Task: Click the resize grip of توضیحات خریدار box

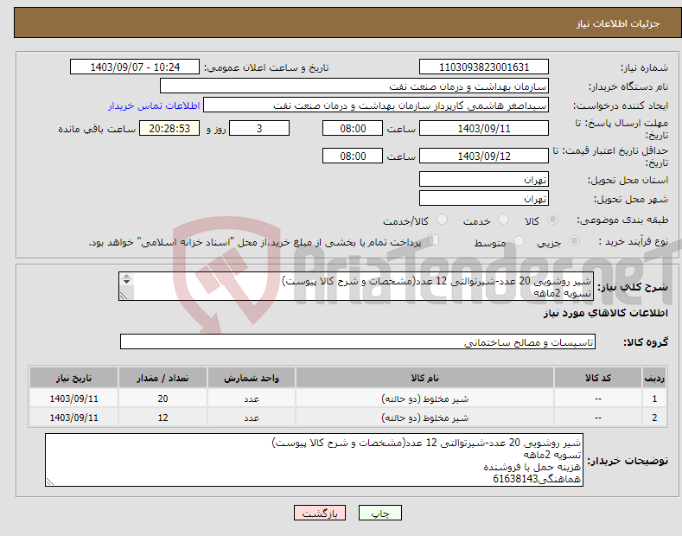Action: point(50,482)
